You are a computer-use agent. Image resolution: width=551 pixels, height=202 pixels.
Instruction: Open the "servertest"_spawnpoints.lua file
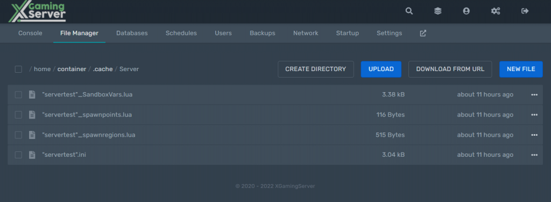(87, 115)
